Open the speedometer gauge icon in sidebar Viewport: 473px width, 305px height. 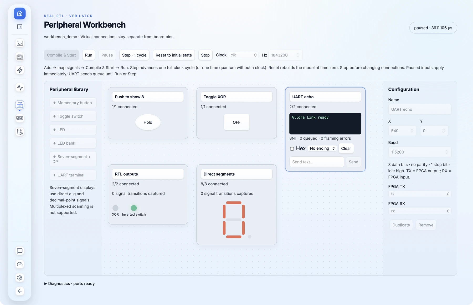pos(20,264)
